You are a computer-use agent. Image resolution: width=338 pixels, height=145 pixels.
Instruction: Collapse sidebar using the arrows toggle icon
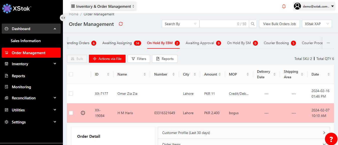(x=63, y=18)
